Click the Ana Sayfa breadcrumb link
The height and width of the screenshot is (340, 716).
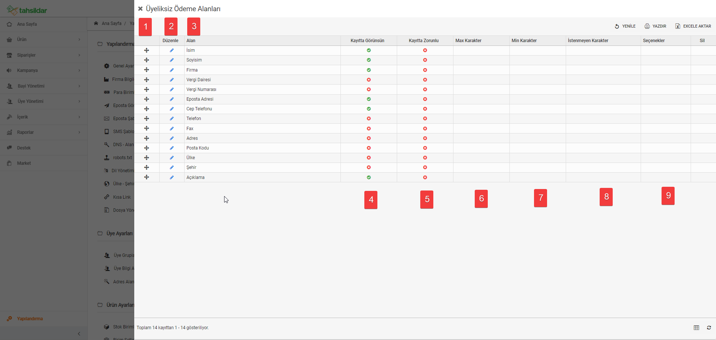click(x=112, y=23)
